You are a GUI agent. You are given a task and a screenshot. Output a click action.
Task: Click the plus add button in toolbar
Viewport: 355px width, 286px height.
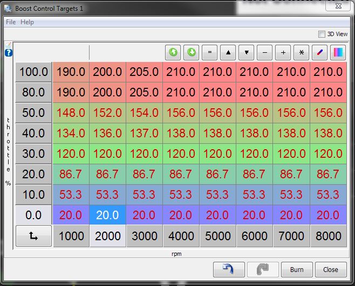pos(283,53)
